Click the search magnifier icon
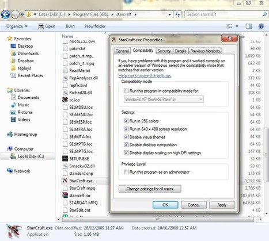The height and width of the screenshot is (241, 269). 264,14
